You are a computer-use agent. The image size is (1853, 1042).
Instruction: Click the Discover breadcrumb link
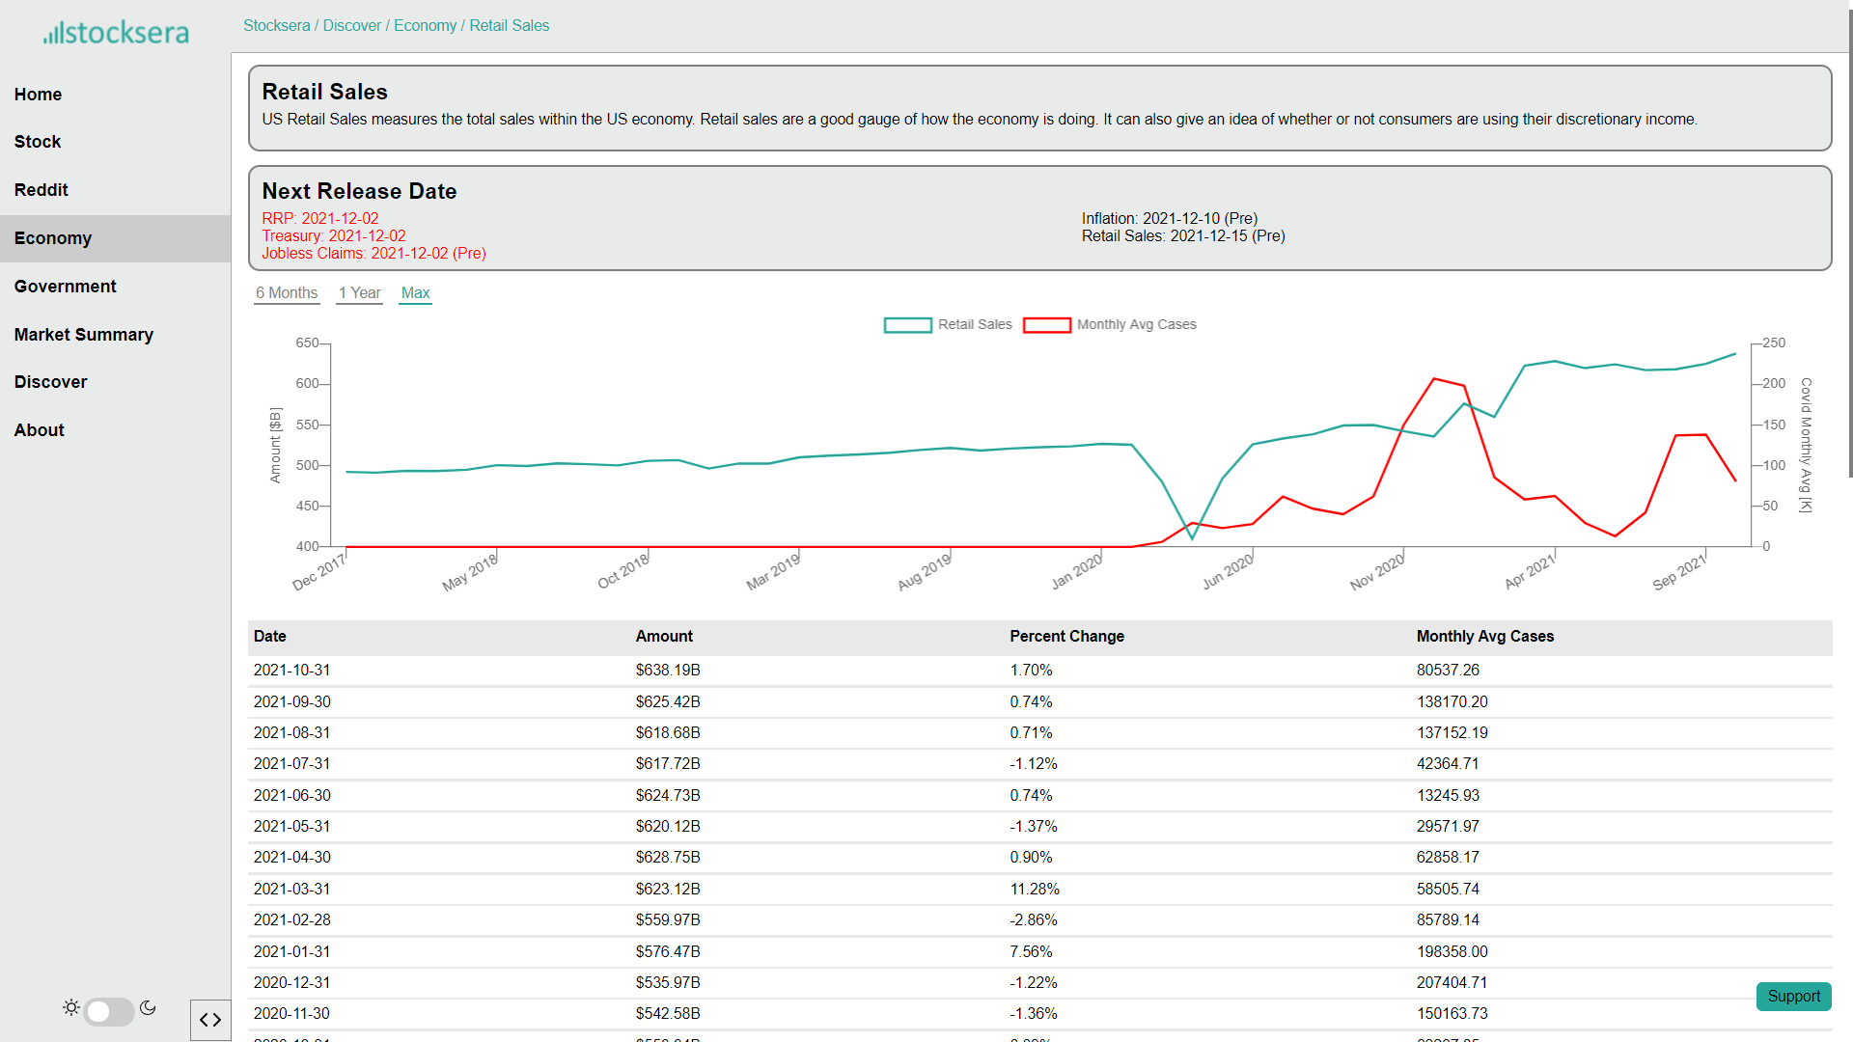click(351, 26)
